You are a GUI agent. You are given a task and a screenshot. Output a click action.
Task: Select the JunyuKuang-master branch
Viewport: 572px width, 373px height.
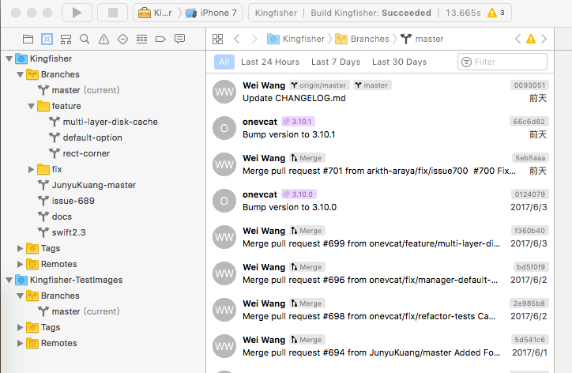coord(87,185)
